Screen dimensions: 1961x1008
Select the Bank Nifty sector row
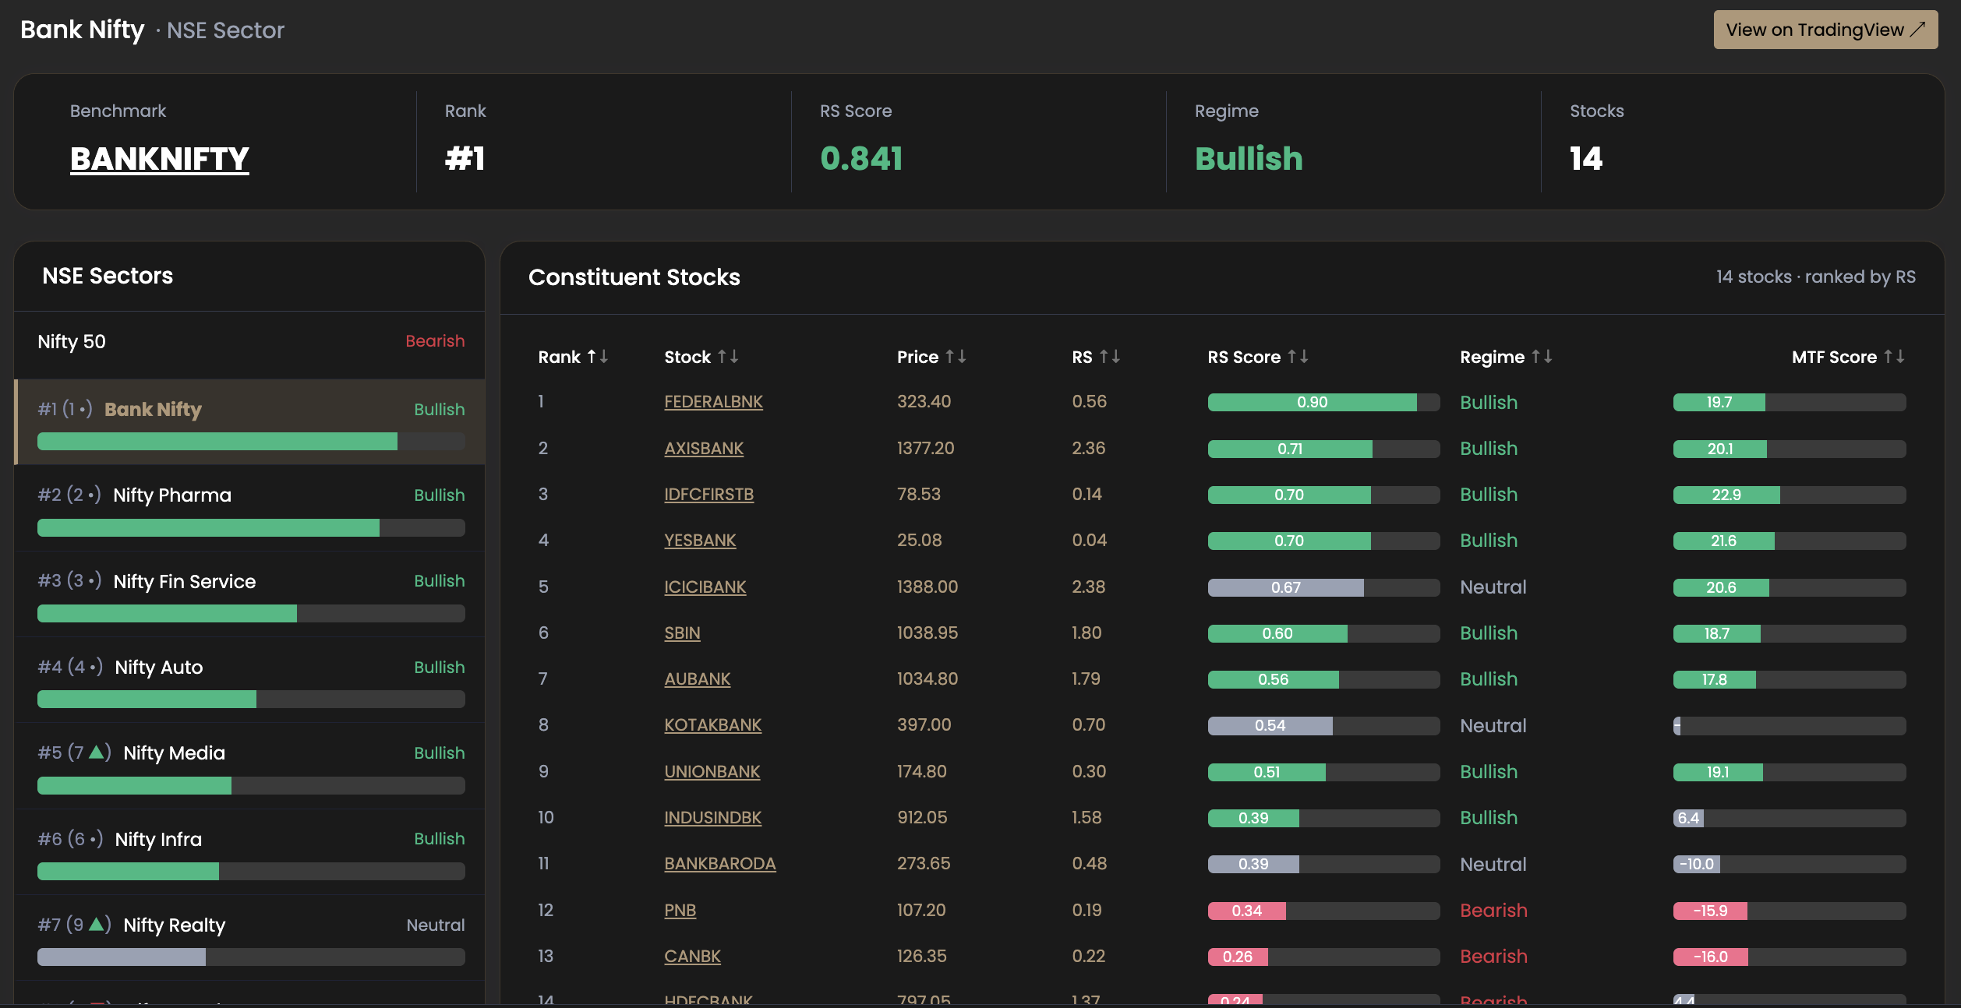pos(250,422)
